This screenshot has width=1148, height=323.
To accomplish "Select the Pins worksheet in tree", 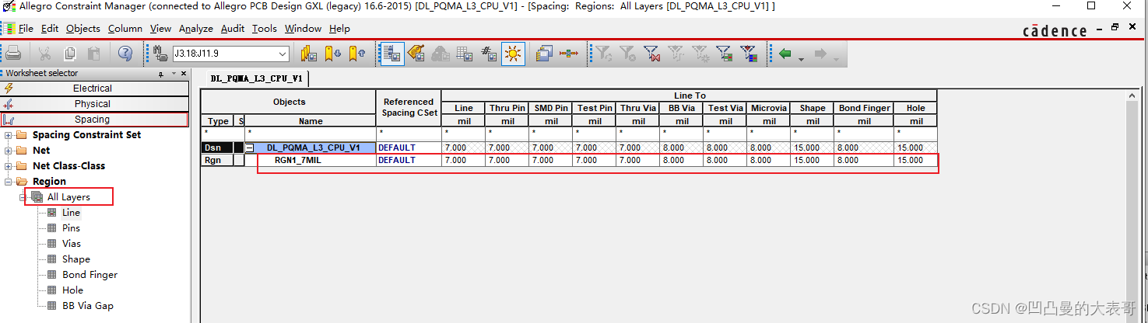I will (x=71, y=228).
